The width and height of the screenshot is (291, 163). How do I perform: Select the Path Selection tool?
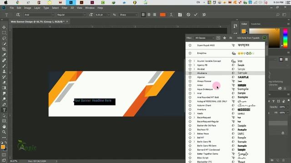click(x=4, y=116)
